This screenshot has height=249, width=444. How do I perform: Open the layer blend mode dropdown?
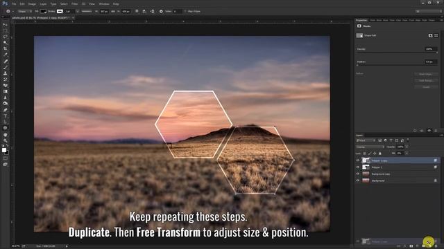(370, 147)
